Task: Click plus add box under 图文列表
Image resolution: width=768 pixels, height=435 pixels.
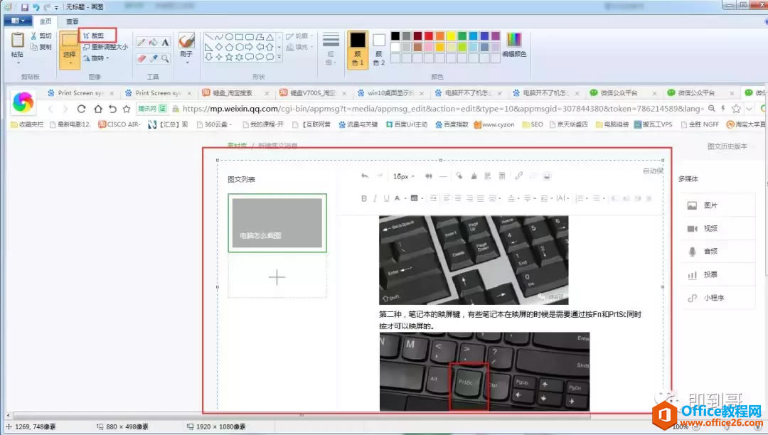Action: tap(277, 277)
